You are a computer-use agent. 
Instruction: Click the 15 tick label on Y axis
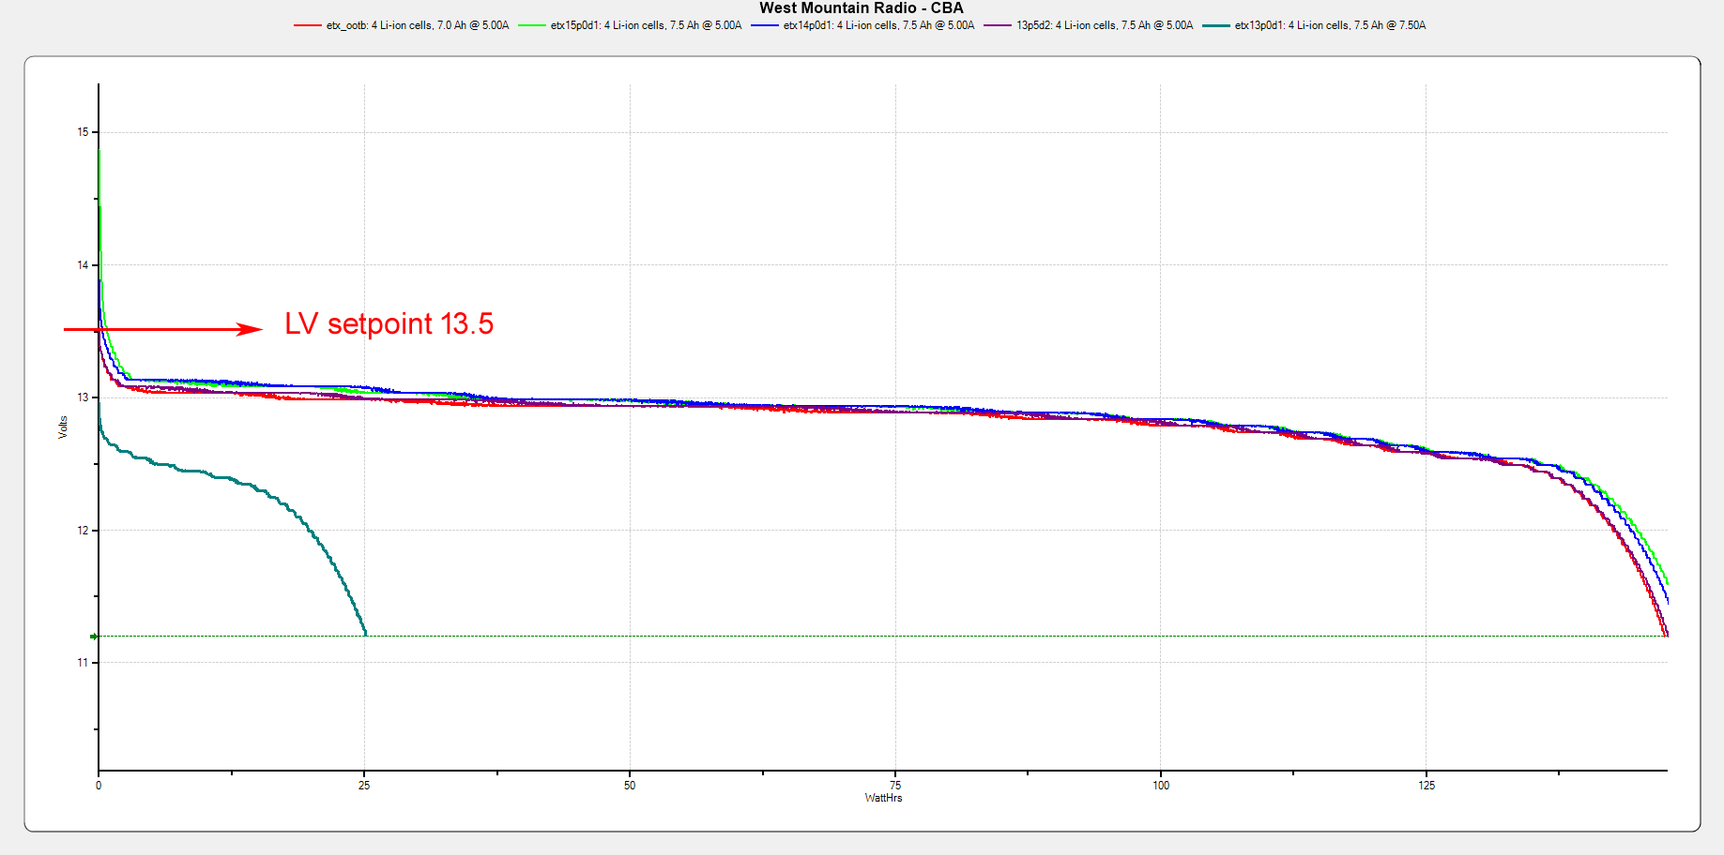coord(83,132)
